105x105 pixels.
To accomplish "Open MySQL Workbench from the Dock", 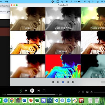I will point(50,100).
